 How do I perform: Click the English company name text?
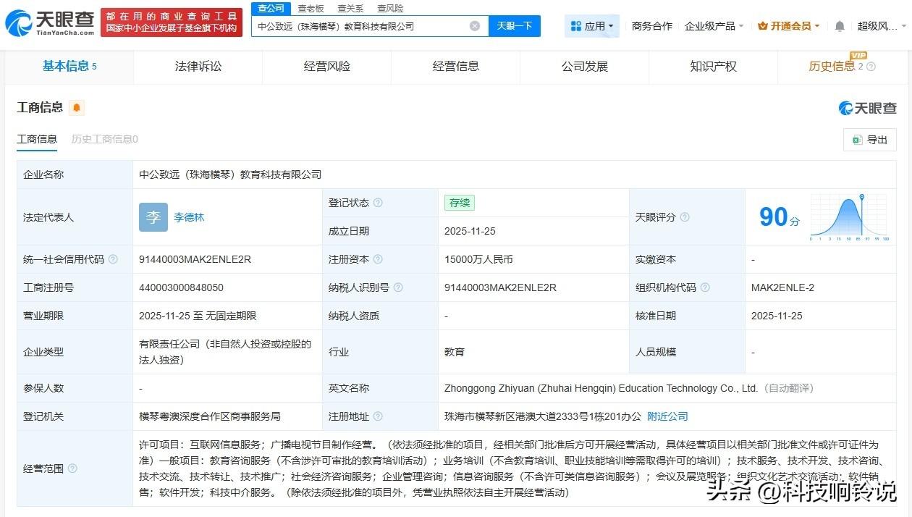(601, 388)
